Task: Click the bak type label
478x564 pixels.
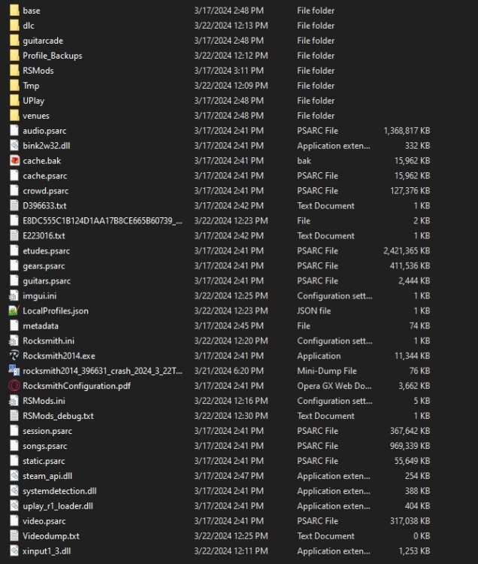Action: click(304, 160)
